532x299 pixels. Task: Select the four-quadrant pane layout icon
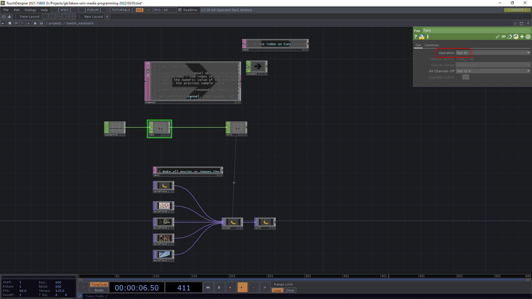point(73,17)
